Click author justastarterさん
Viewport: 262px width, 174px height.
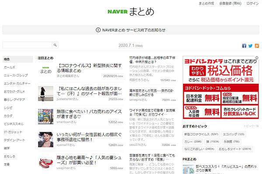[67, 99]
